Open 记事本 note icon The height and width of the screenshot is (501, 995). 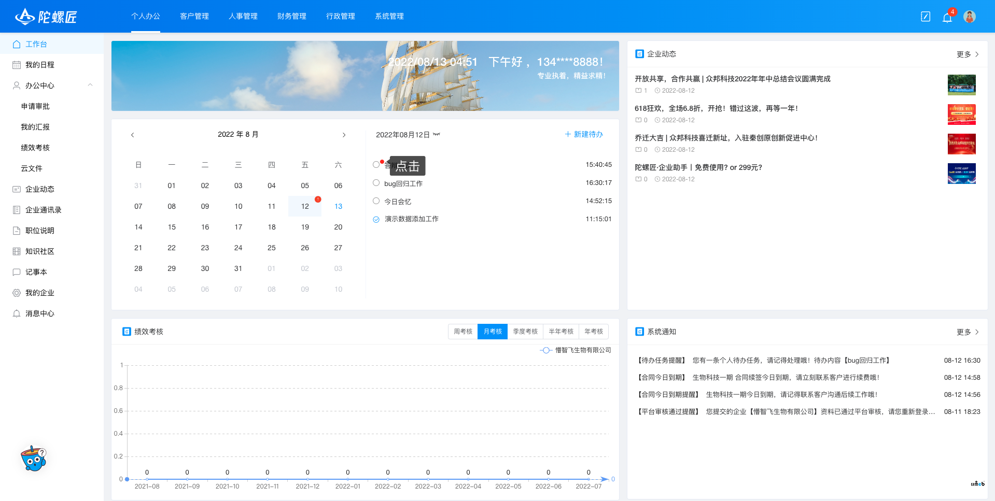tap(17, 272)
